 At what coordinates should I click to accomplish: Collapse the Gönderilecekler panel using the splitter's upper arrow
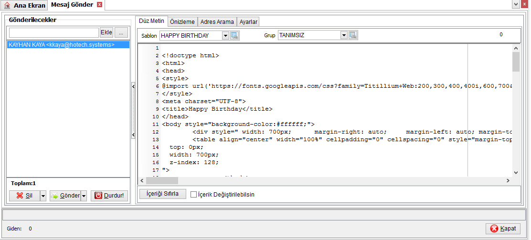[x=133, y=87]
